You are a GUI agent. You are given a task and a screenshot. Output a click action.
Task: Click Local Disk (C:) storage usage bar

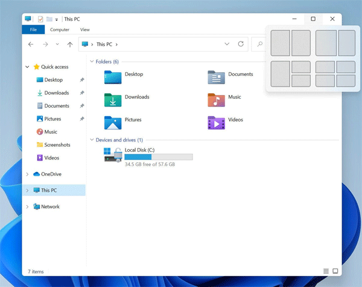pos(159,157)
